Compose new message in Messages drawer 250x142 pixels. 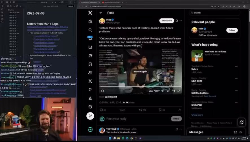tap(235, 132)
